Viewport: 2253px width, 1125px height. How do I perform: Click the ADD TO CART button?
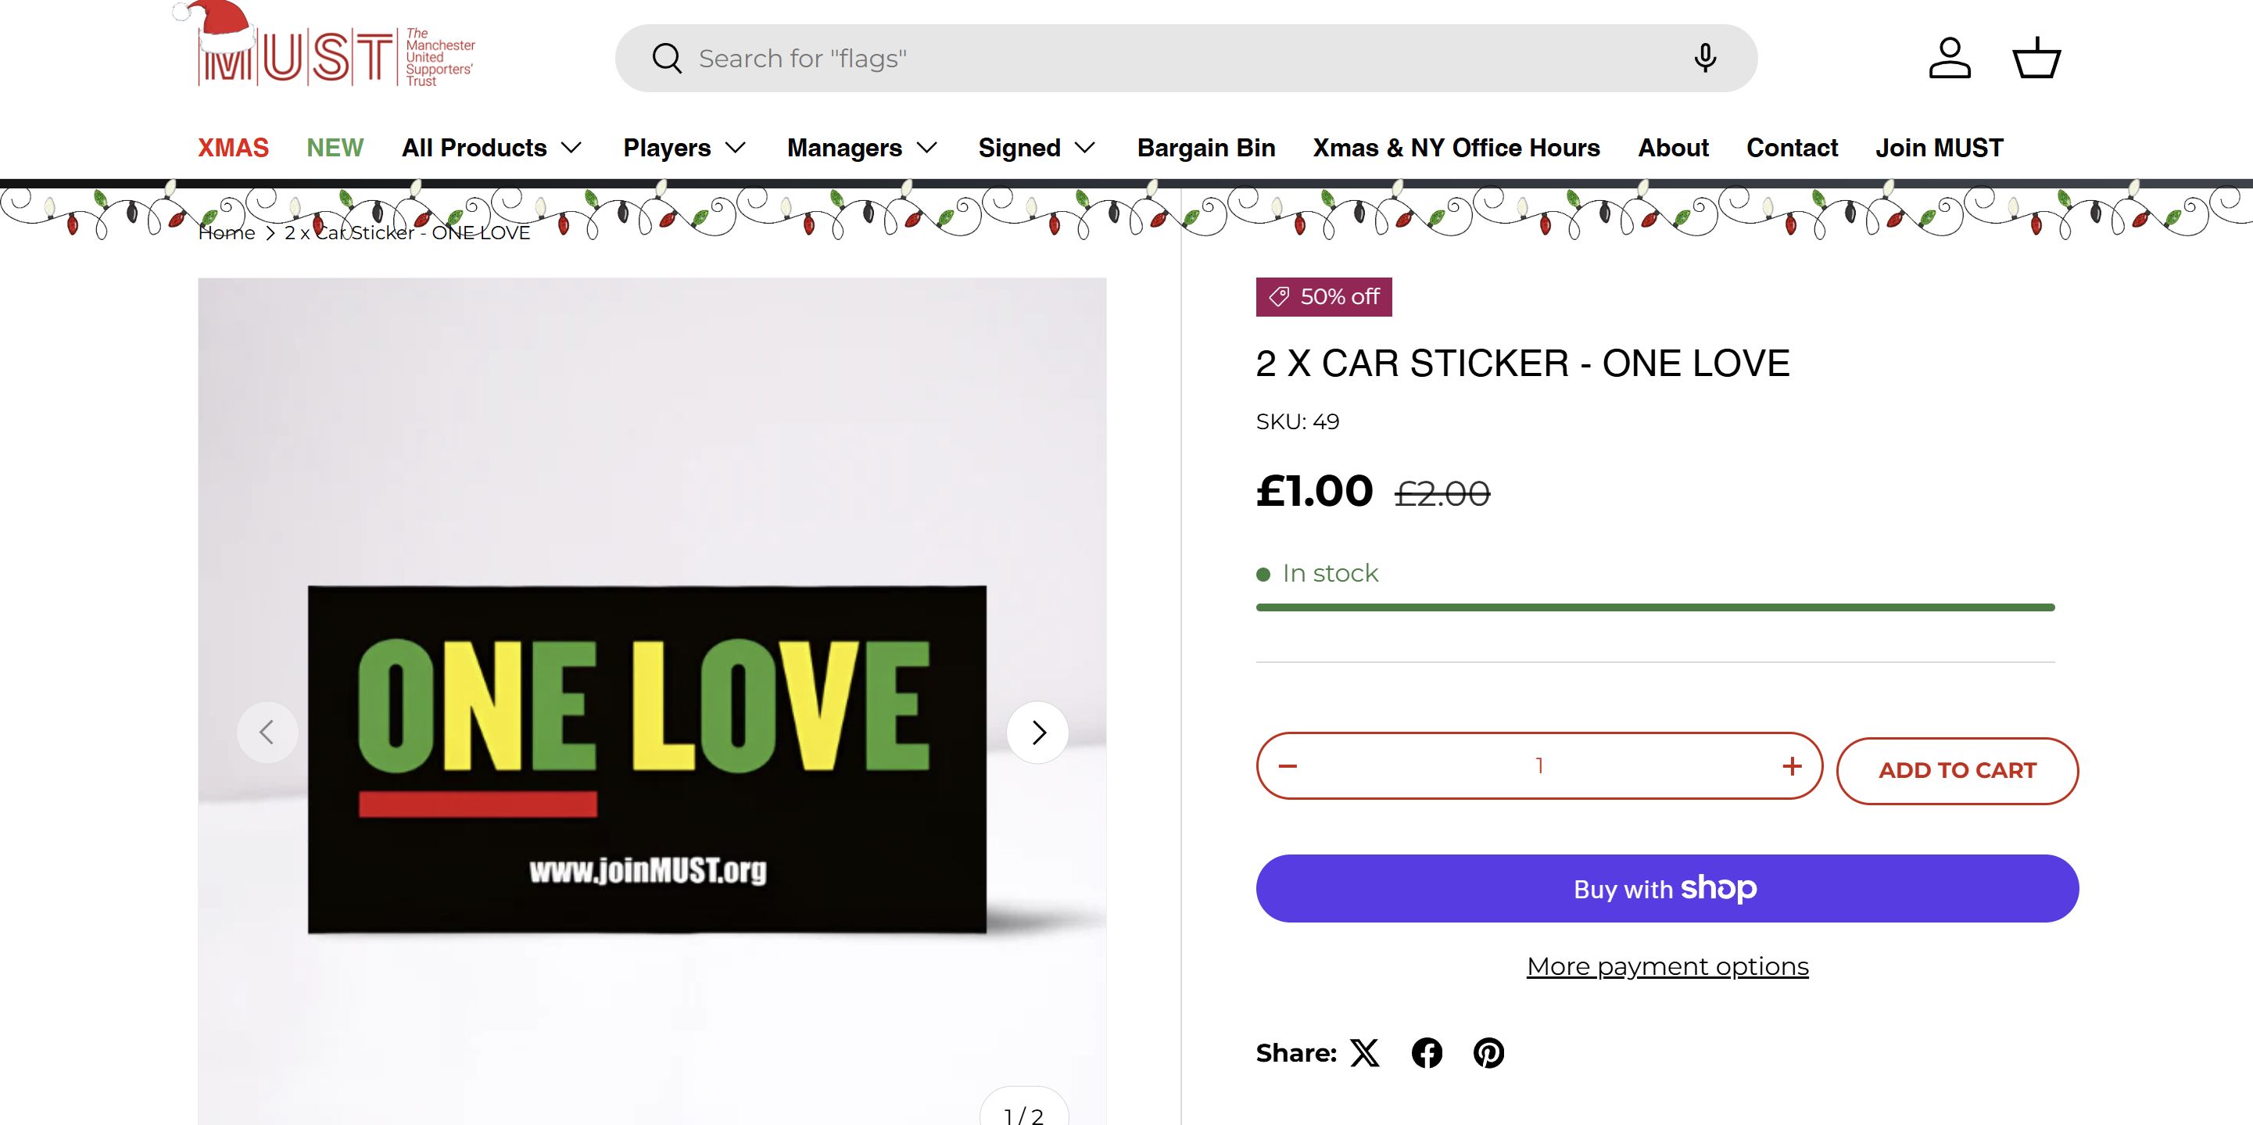[1957, 771]
